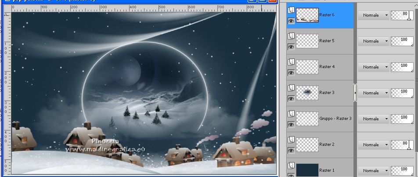418x177 pixels.
Task: Click the vertical ruler beside the canvas
Action: (7, 93)
